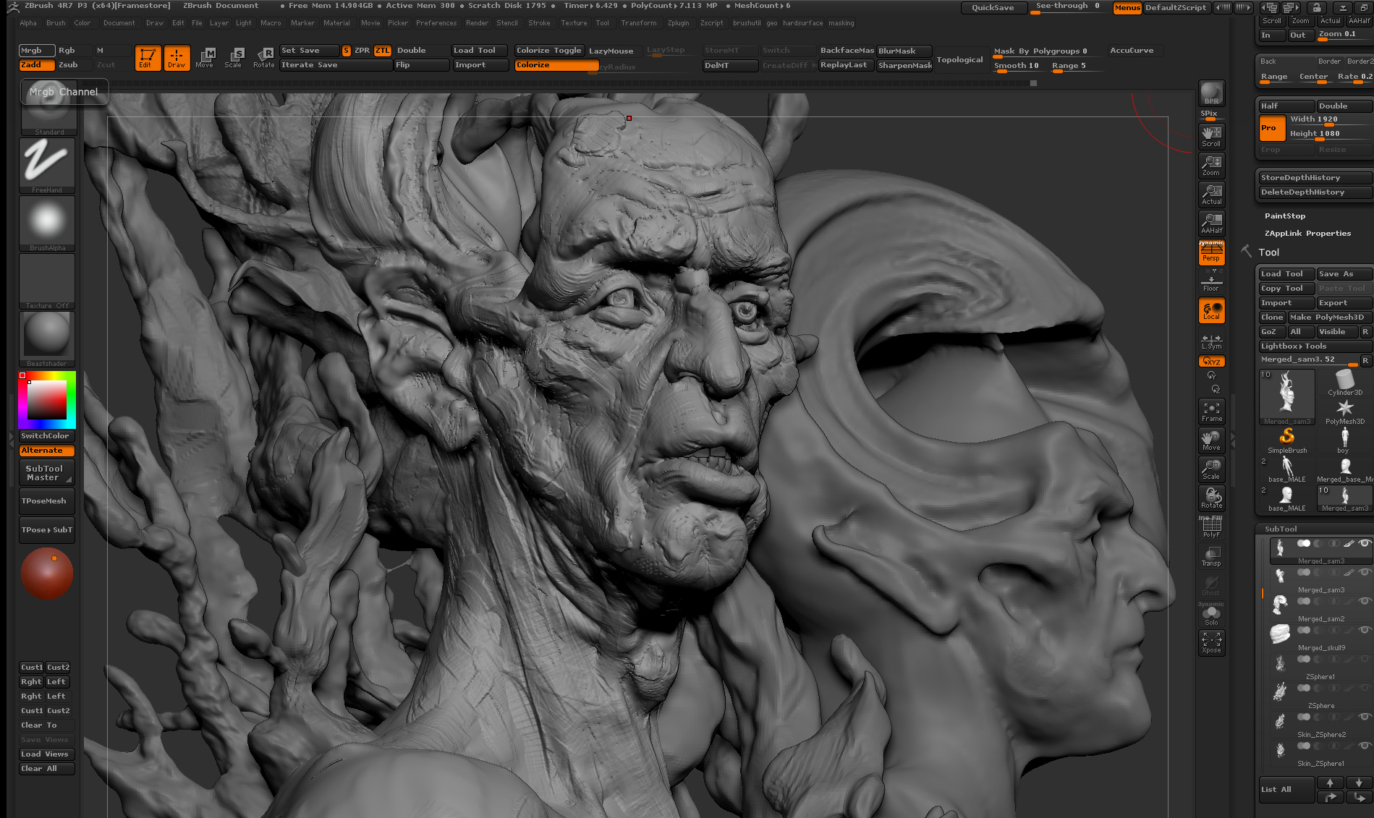Click the GoZ button
The width and height of the screenshot is (1374, 818).
(x=1271, y=332)
